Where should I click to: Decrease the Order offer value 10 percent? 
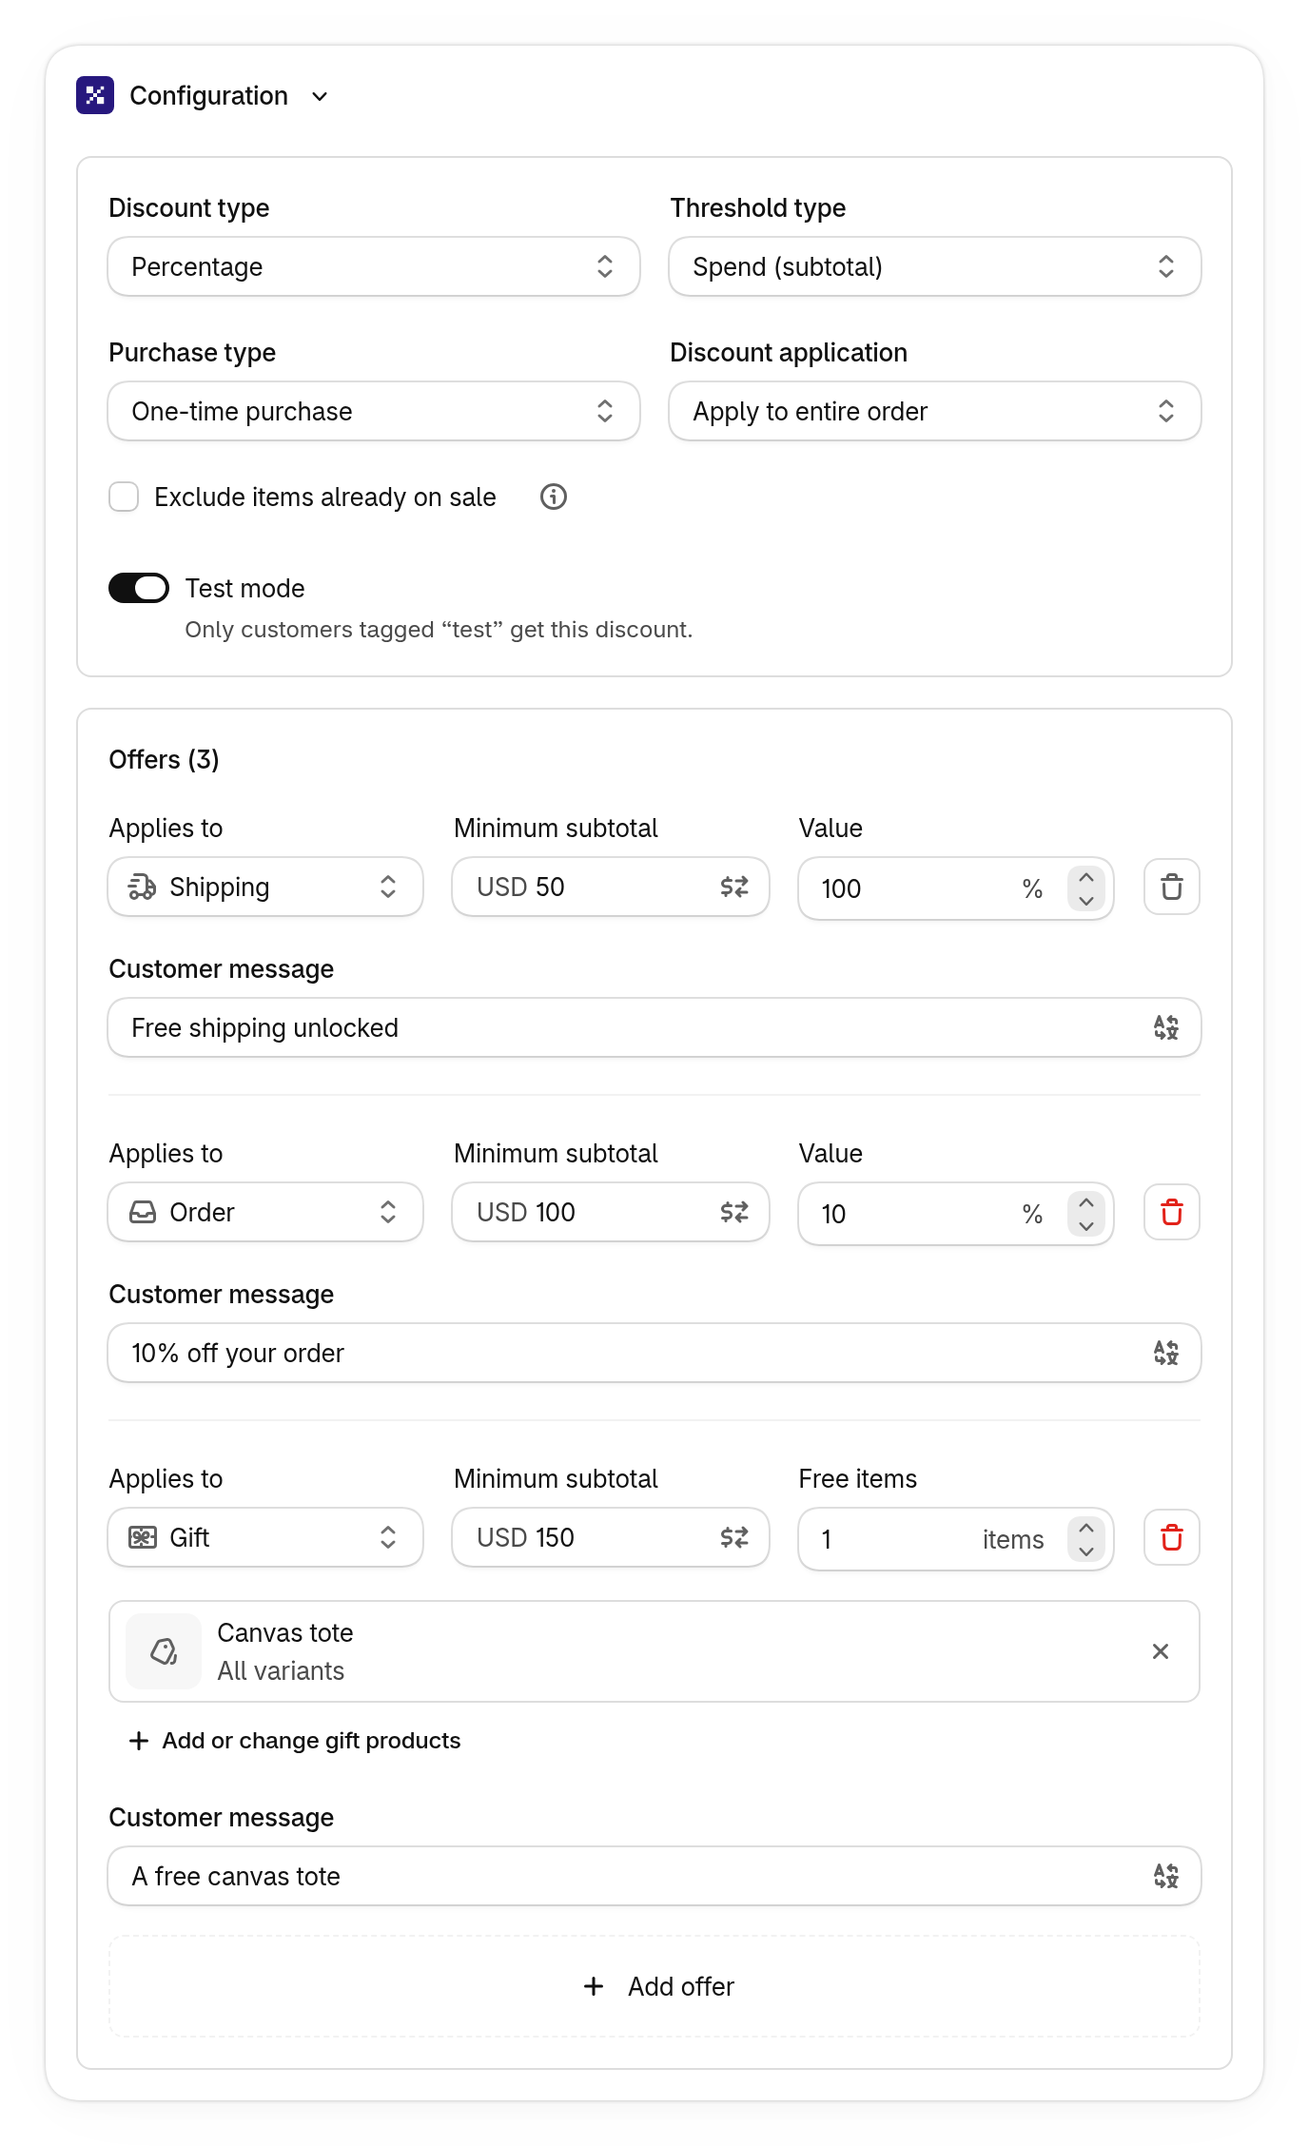pos(1086,1225)
